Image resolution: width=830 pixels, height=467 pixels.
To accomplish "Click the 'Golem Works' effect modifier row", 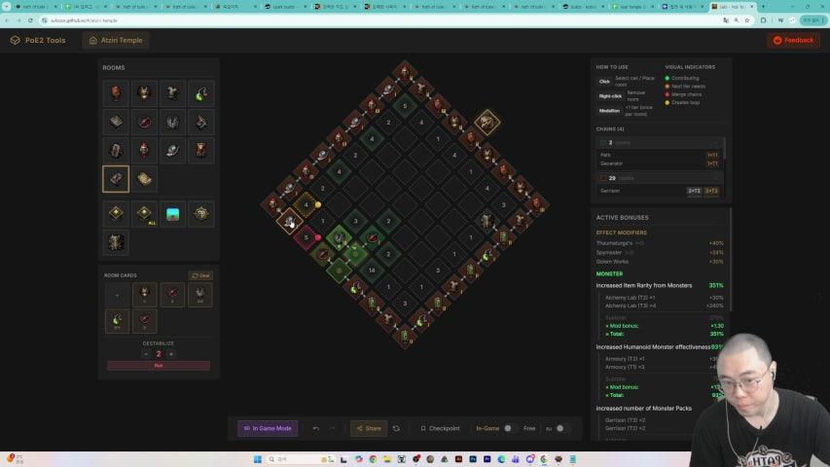I will (660, 262).
